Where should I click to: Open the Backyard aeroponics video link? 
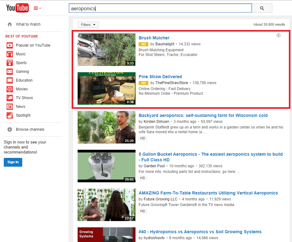point(203,115)
